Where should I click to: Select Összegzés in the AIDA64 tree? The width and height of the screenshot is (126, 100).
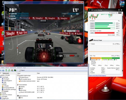coord(7,79)
